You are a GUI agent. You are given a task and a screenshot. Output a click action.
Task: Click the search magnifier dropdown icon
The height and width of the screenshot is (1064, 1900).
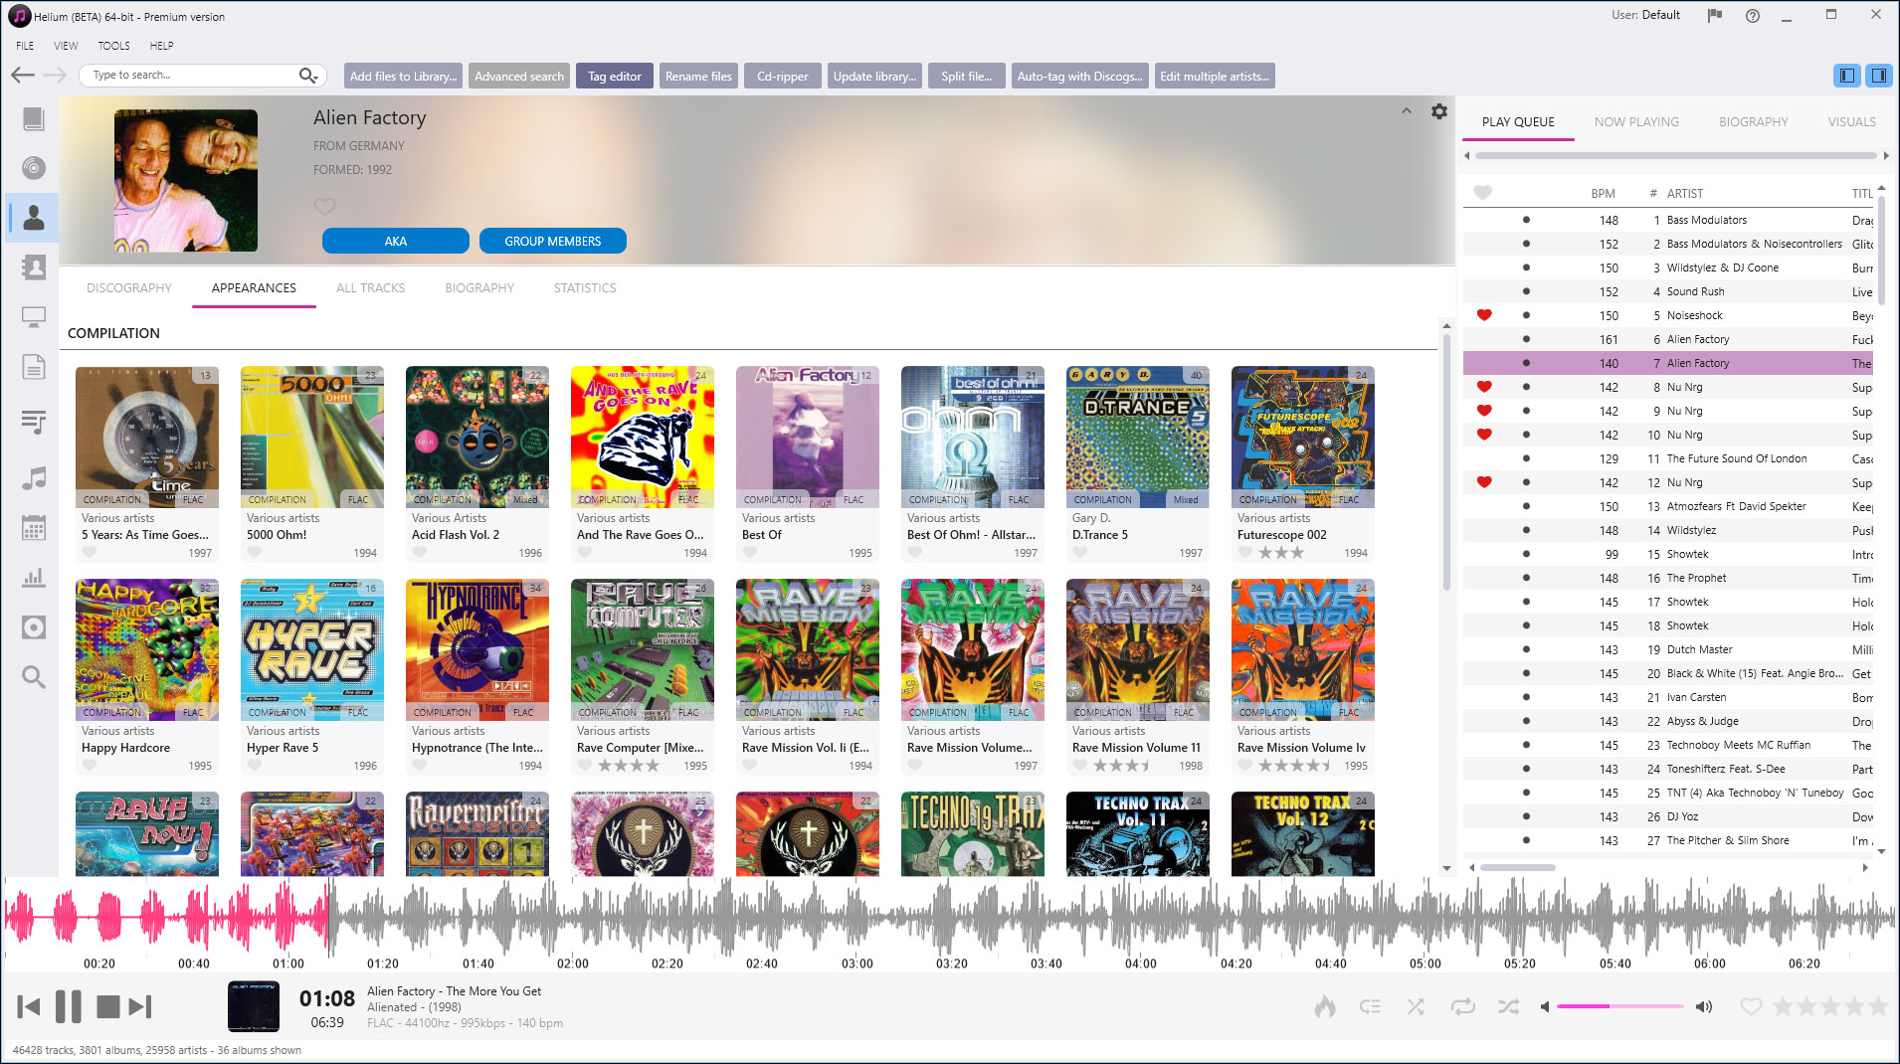coord(308,76)
